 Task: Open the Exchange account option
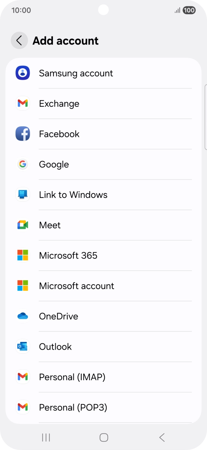59,104
